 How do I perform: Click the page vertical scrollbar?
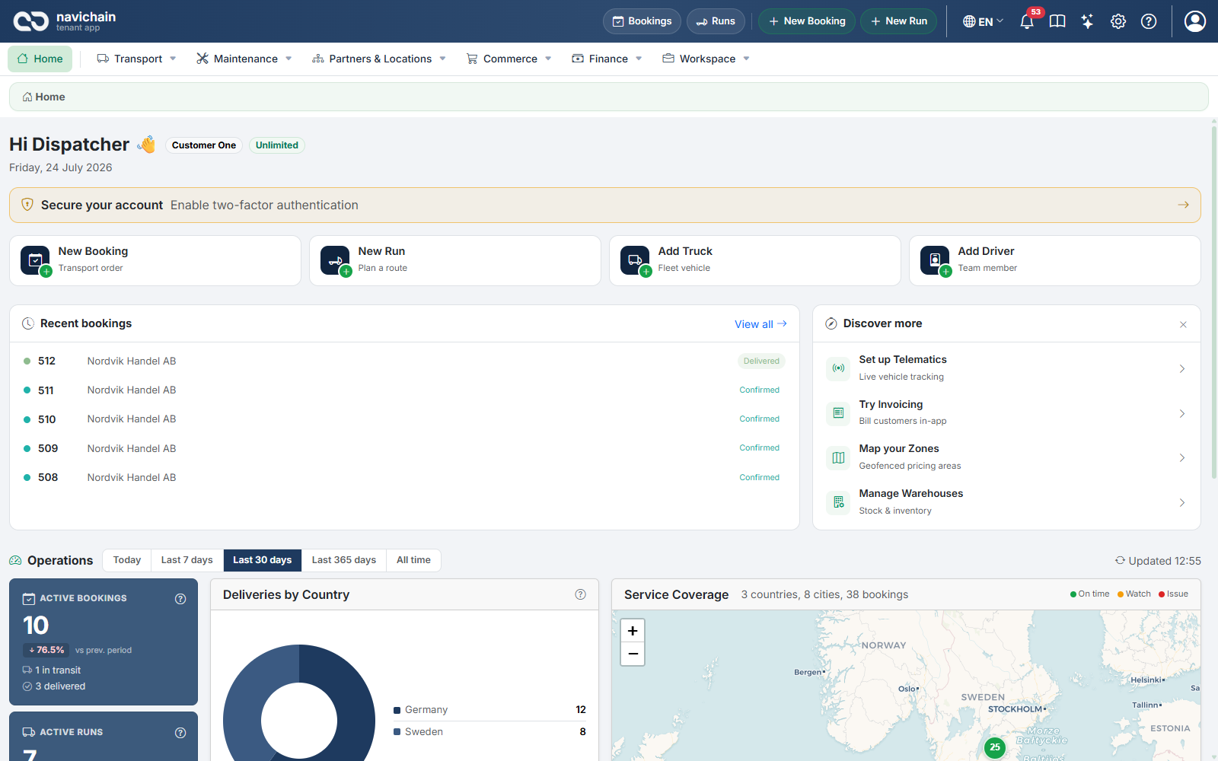point(1214,304)
